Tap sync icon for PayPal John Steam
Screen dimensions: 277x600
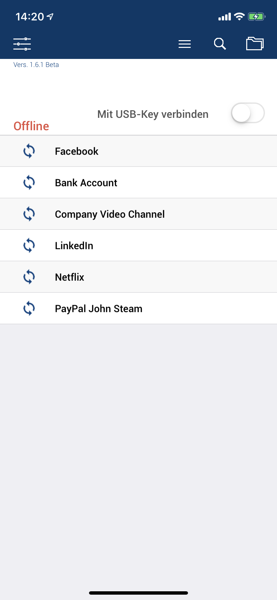click(29, 308)
